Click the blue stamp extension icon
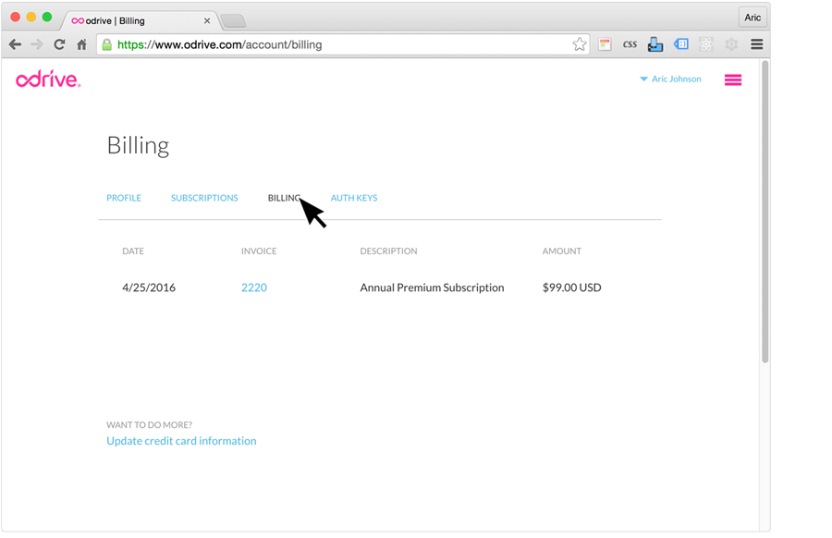 [655, 44]
